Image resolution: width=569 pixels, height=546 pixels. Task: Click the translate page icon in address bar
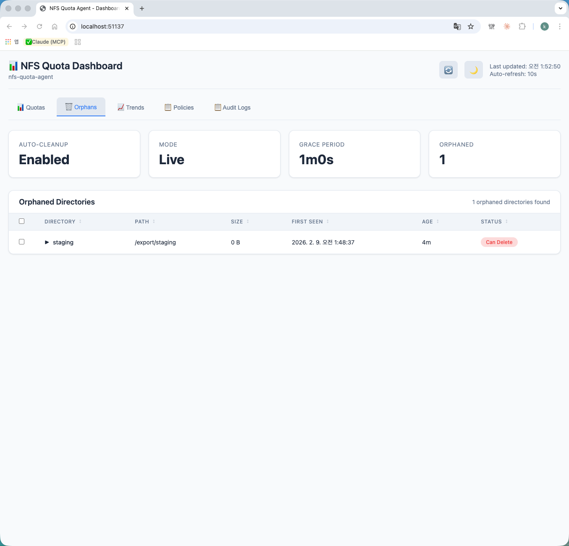(x=457, y=26)
